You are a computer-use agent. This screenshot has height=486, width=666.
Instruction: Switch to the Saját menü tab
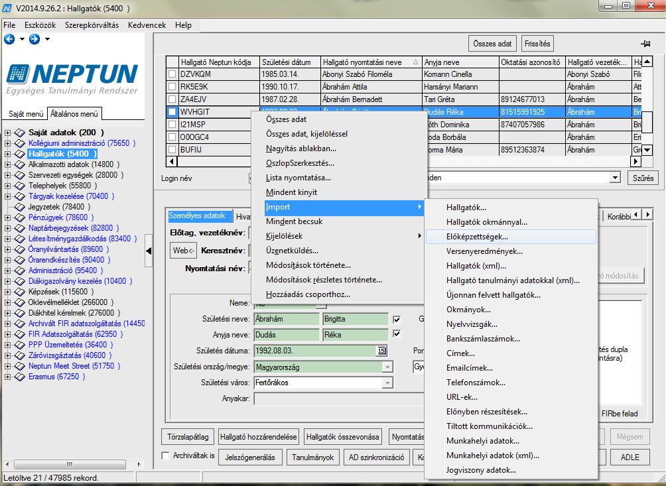26,114
